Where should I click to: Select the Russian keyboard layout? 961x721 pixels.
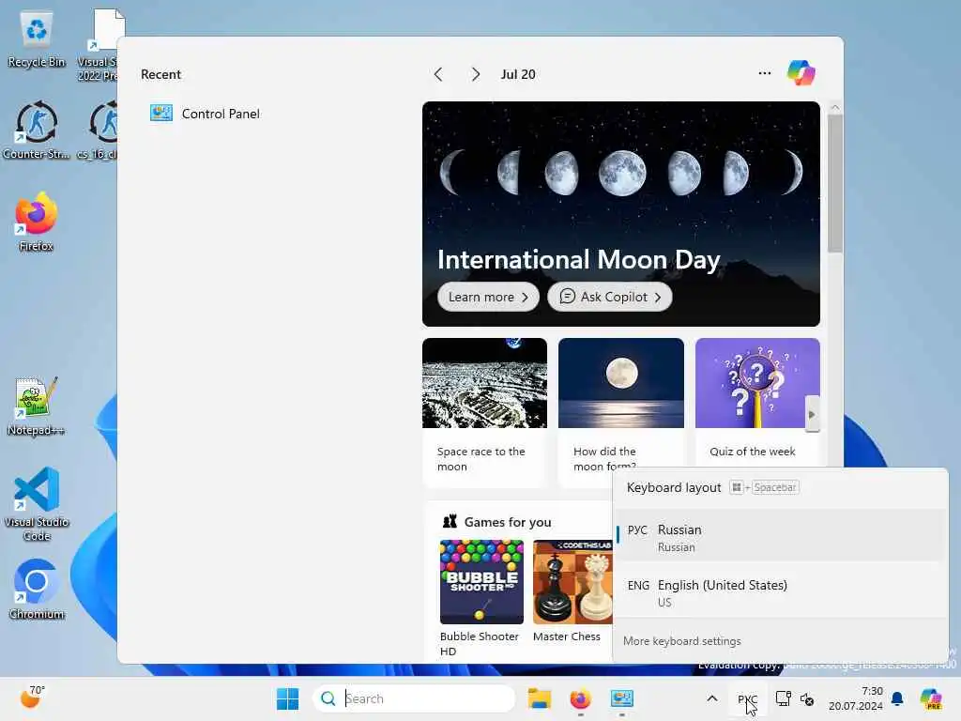coord(780,537)
